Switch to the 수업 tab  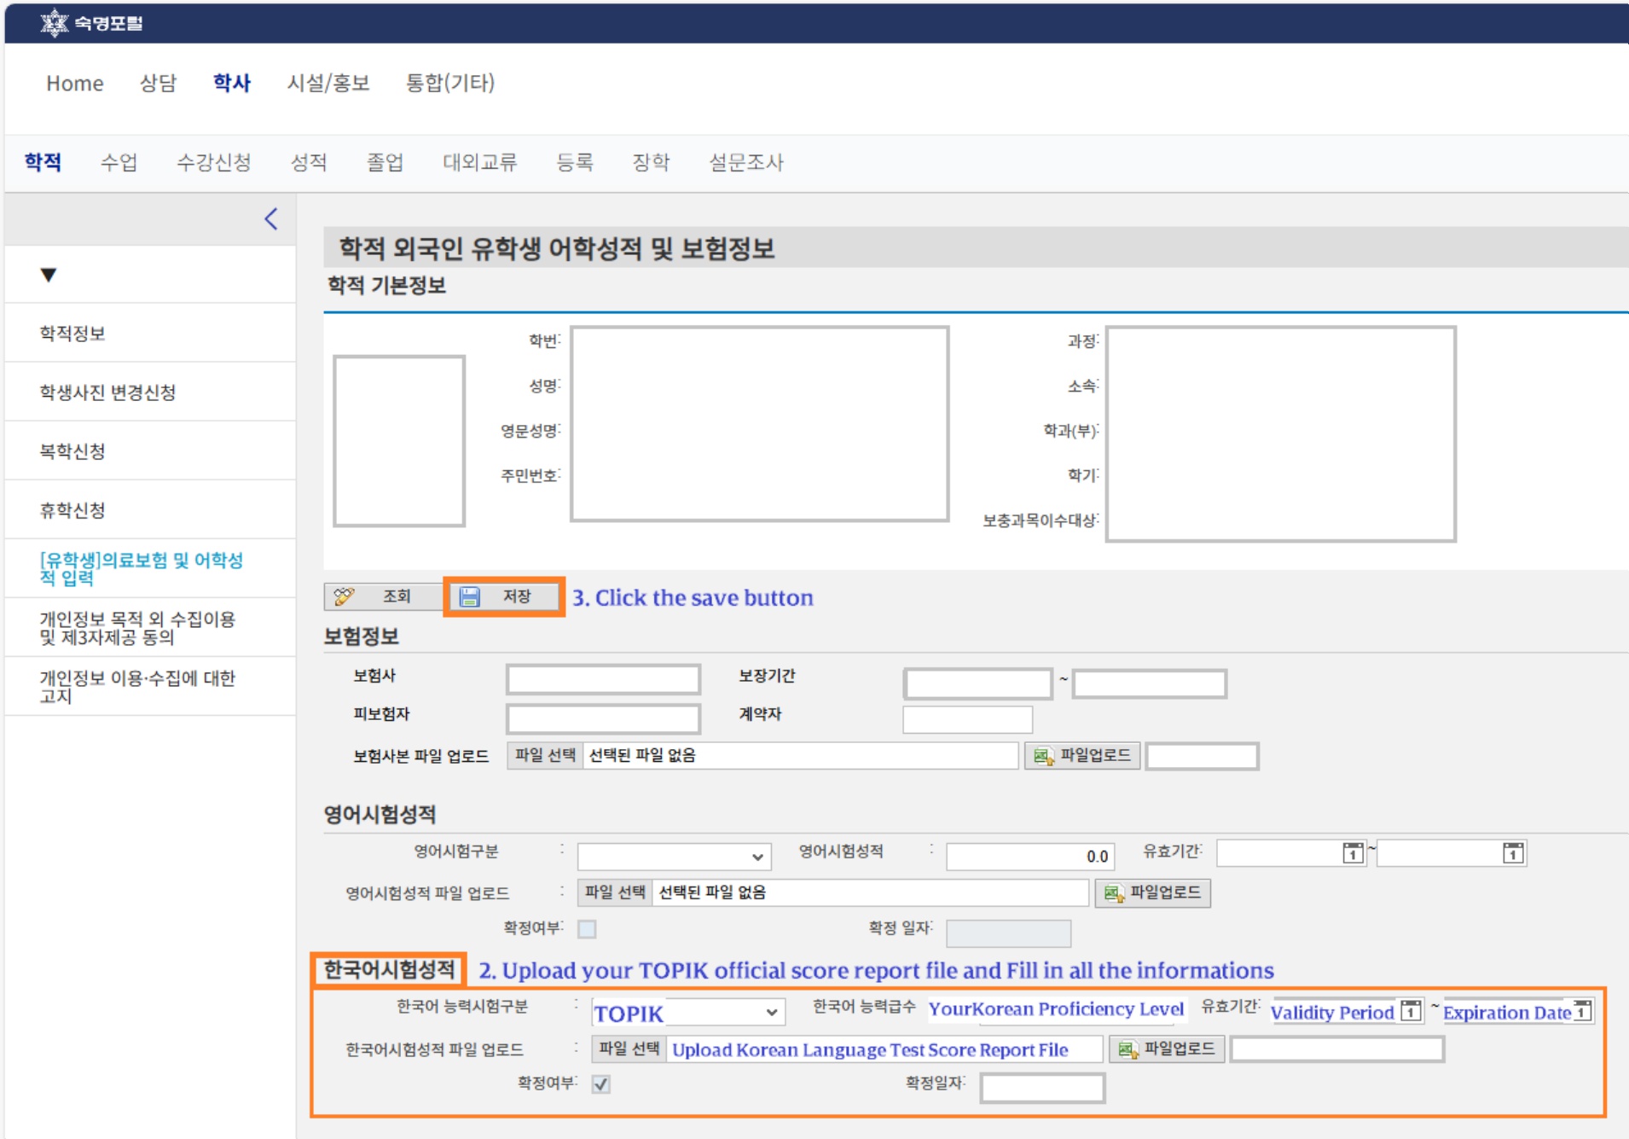click(119, 162)
